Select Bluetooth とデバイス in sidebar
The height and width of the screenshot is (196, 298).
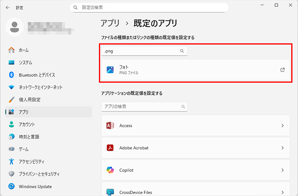coord(37,75)
